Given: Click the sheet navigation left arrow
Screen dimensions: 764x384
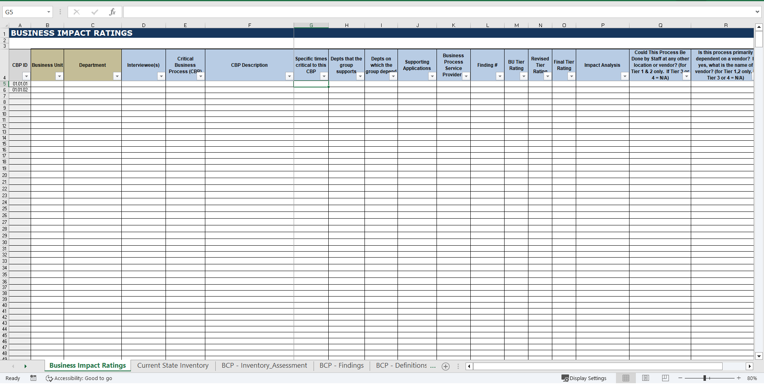Looking at the screenshot, I should [x=13, y=366].
